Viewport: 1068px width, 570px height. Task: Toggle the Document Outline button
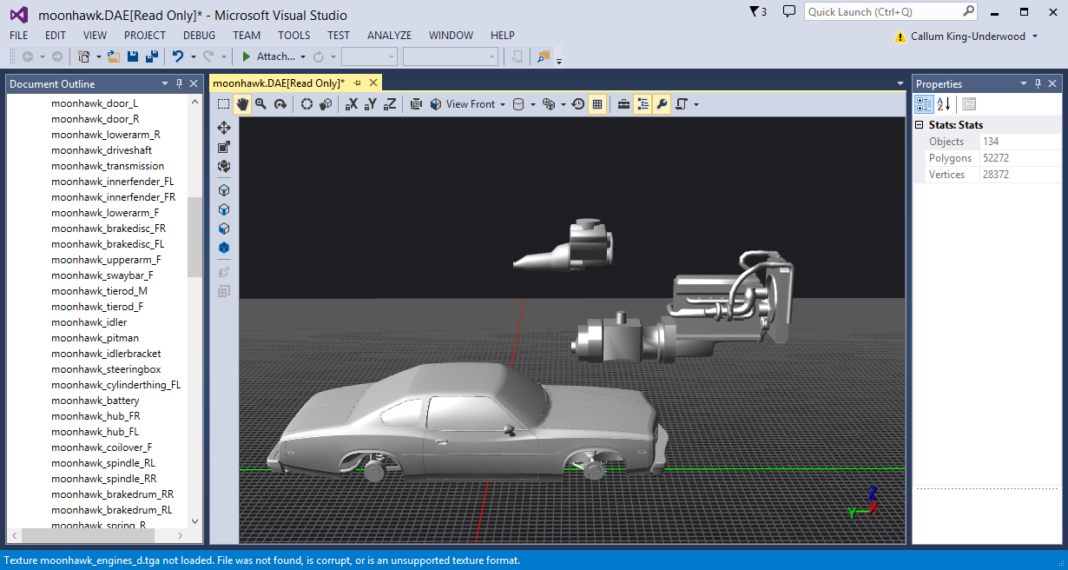pos(643,104)
